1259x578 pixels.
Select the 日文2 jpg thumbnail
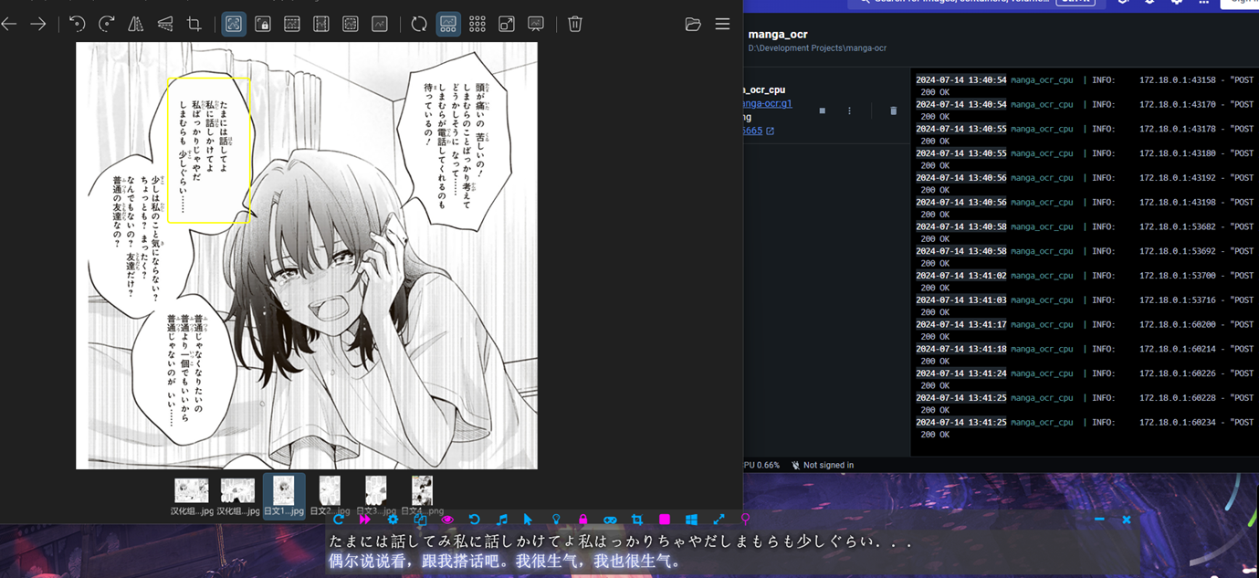330,496
